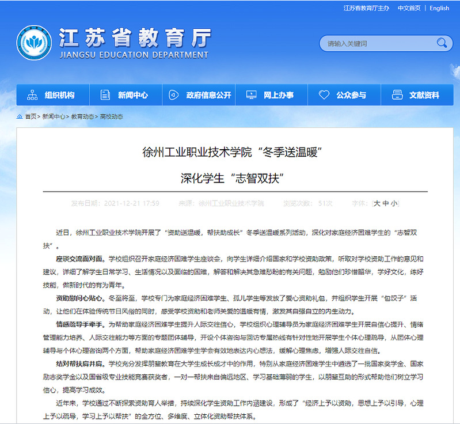
Task: Click the Jiangsu Education Department logo
Action: coord(35,43)
